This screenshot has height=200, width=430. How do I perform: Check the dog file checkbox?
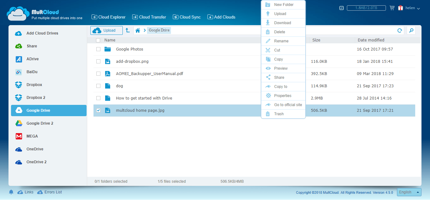coord(98,86)
